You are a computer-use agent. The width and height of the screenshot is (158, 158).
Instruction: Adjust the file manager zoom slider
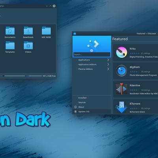click(14, 76)
